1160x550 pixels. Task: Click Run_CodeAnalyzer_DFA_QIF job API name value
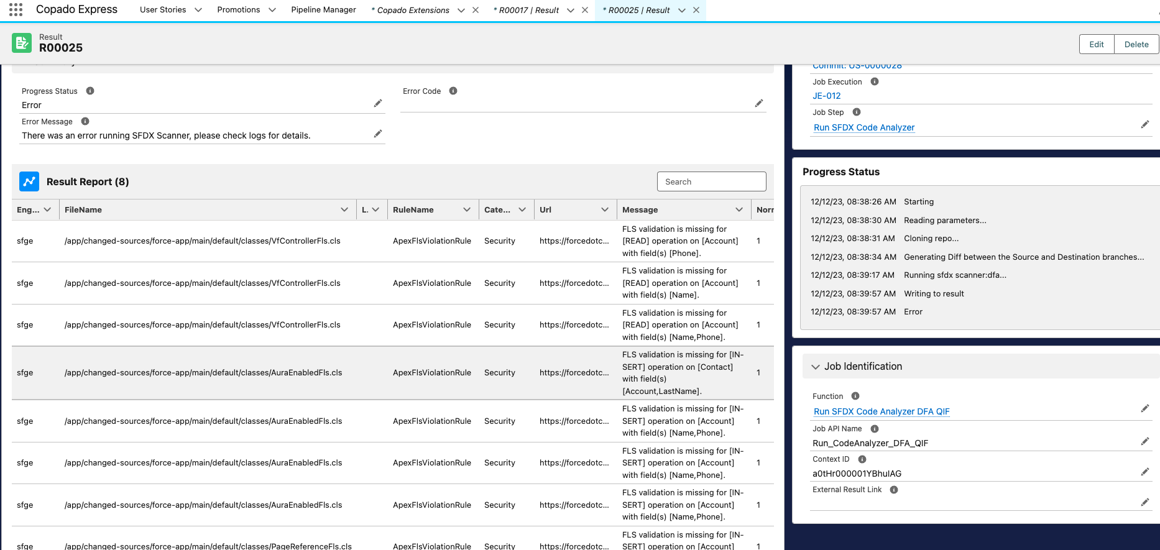click(870, 443)
